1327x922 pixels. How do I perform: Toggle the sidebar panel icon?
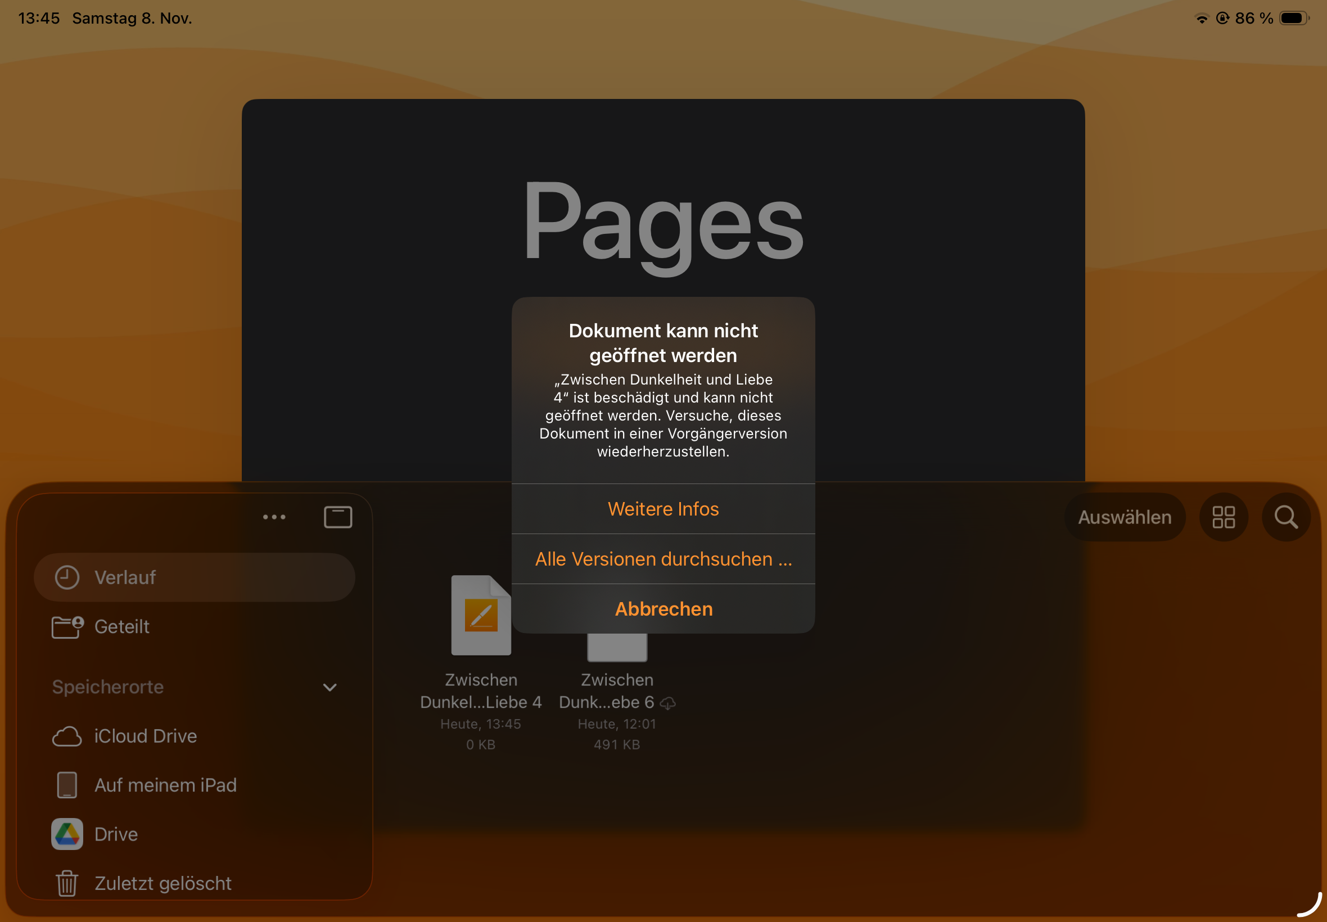[x=338, y=517]
